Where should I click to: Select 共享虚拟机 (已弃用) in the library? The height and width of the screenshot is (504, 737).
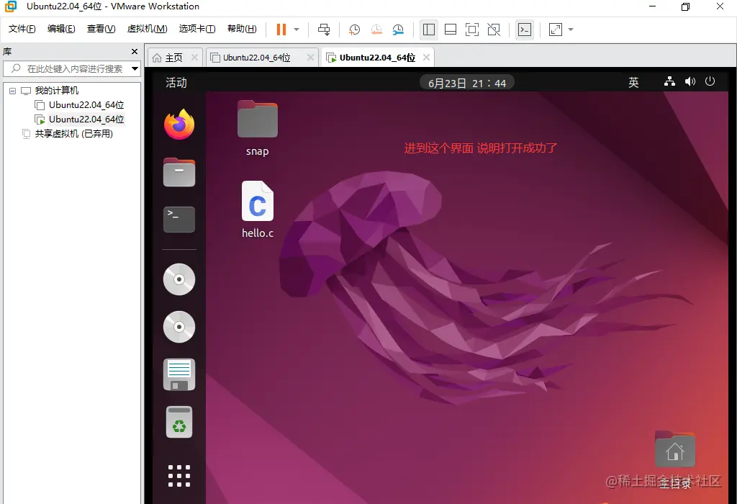coord(74,134)
